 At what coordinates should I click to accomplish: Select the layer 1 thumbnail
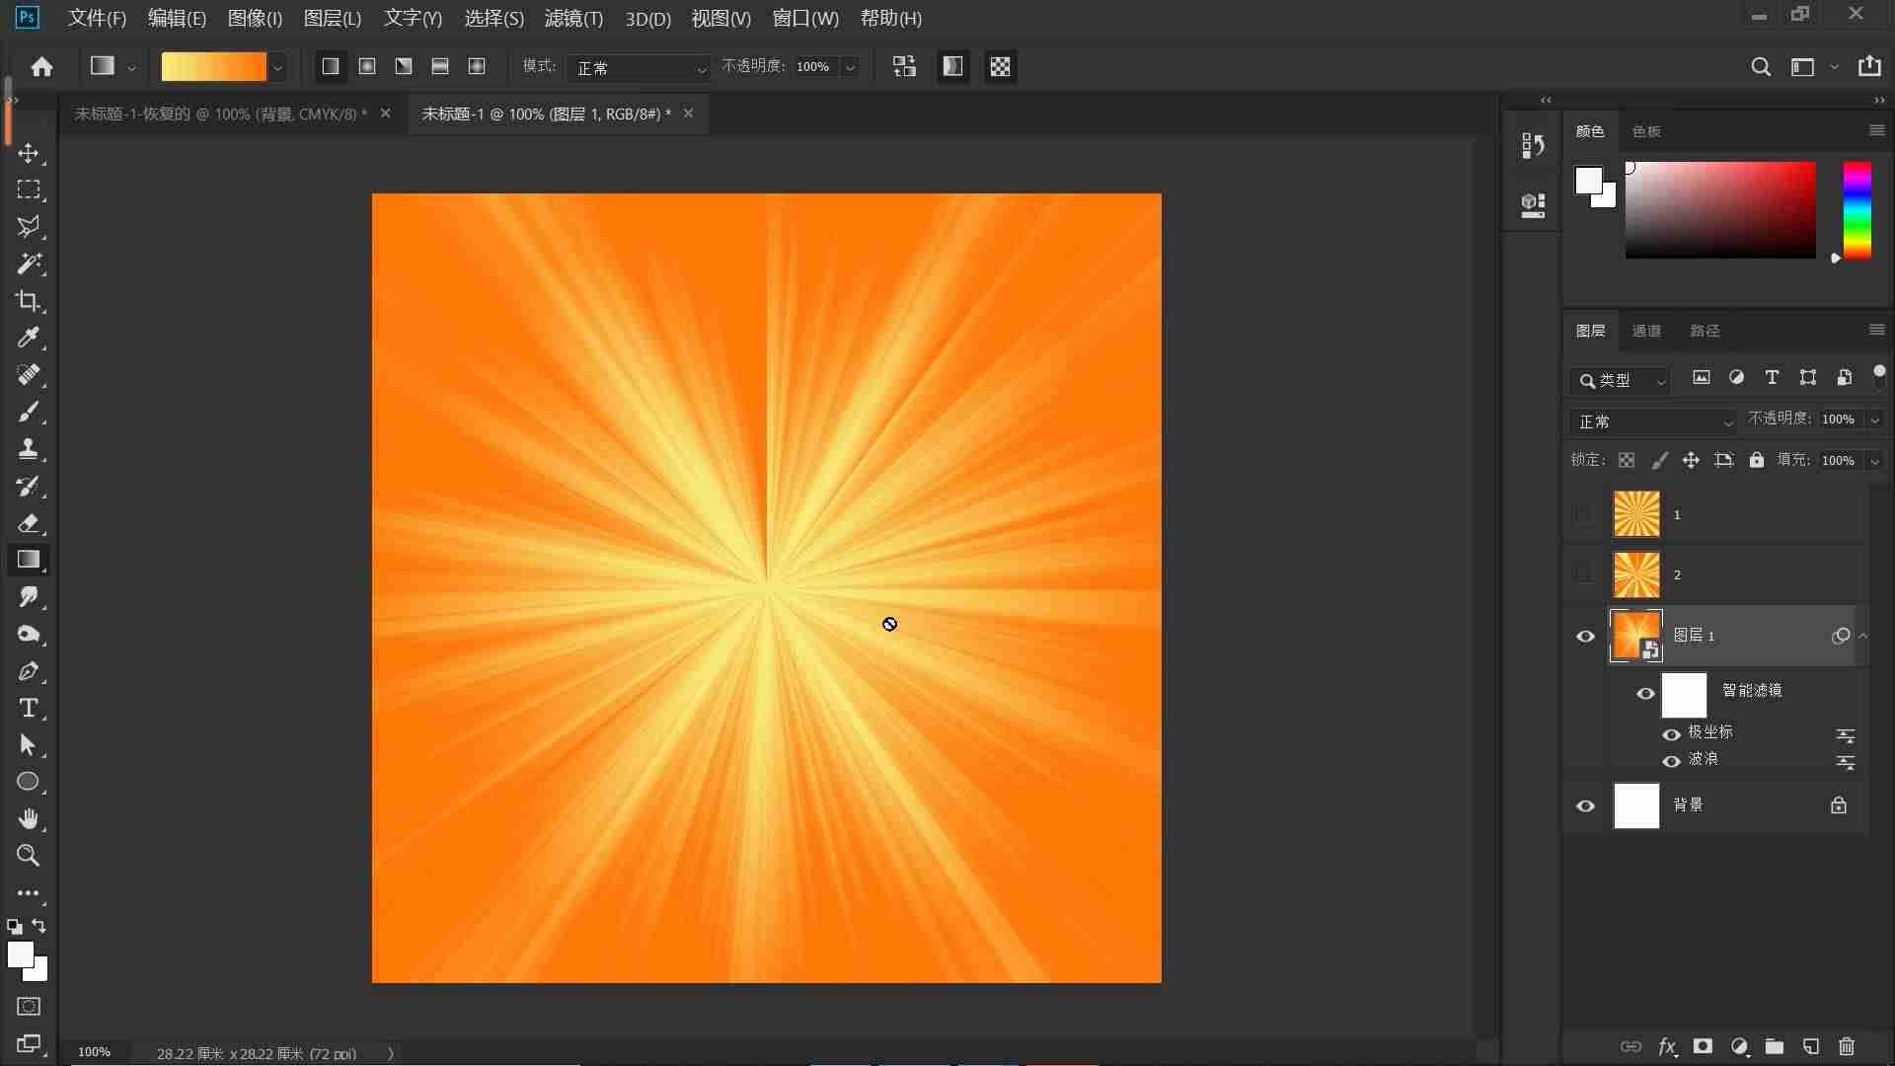1636,514
